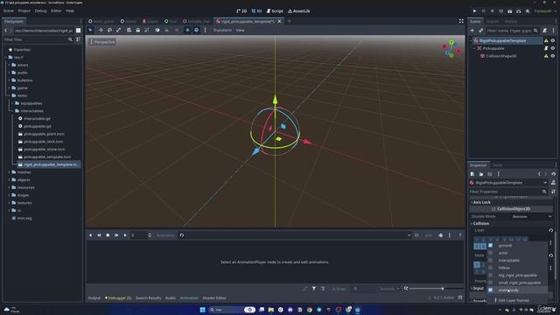This screenshot has height=315, width=560.
Task: Open viewport toolbar three-dot options
Action: click(205, 31)
